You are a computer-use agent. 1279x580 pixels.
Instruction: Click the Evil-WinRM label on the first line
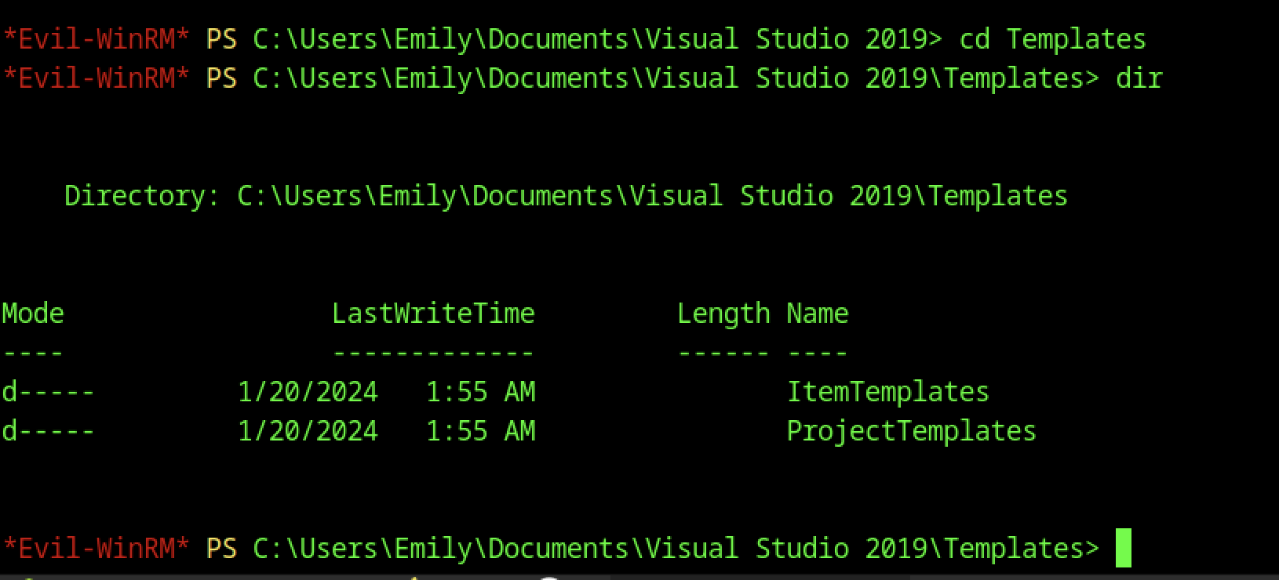pyautogui.click(x=96, y=38)
